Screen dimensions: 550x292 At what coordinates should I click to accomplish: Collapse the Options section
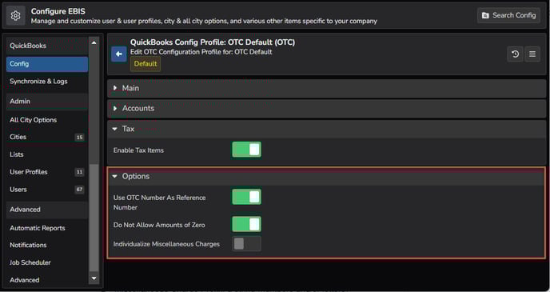pyautogui.click(x=326, y=176)
